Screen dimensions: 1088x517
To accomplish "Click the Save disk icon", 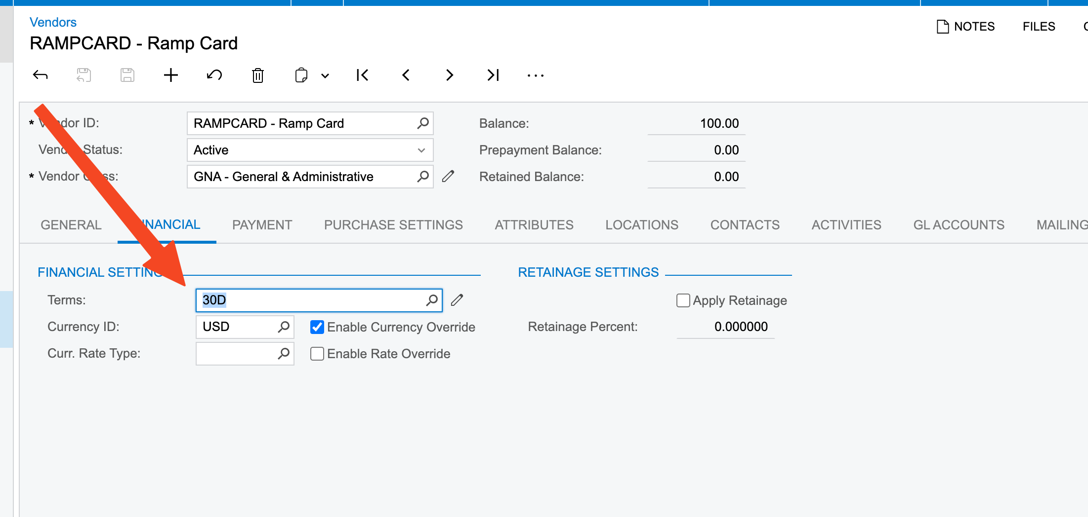I will tap(127, 75).
